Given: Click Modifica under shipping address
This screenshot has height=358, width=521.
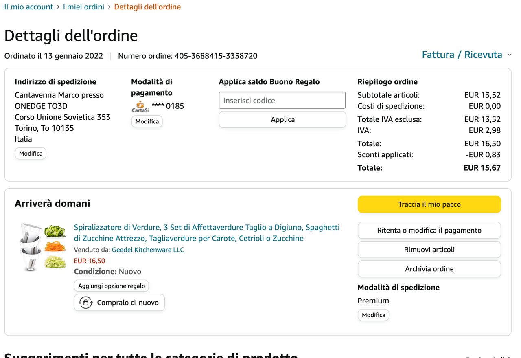Looking at the screenshot, I should (31, 154).
